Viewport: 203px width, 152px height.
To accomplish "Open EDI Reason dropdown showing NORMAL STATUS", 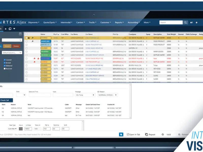I will (107, 95).
